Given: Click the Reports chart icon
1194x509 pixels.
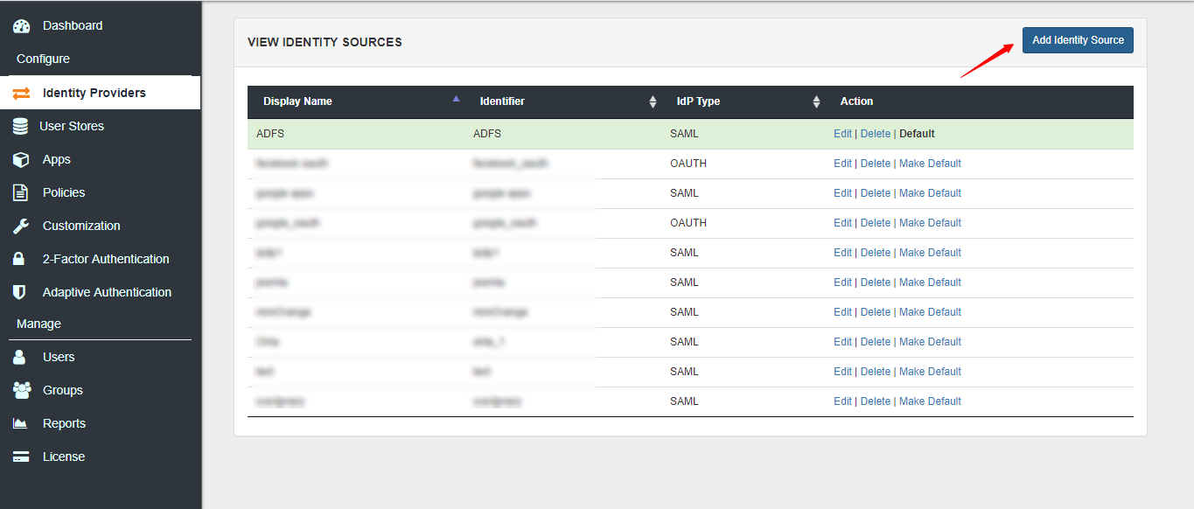Looking at the screenshot, I should click(x=21, y=422).
